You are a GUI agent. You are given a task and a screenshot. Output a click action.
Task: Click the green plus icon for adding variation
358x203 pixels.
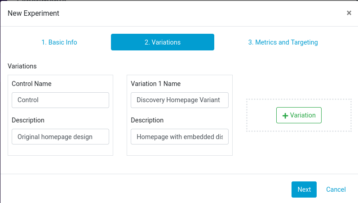[285, 115]
